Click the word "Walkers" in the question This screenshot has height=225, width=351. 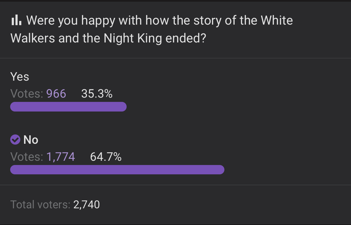coord(33,38)
